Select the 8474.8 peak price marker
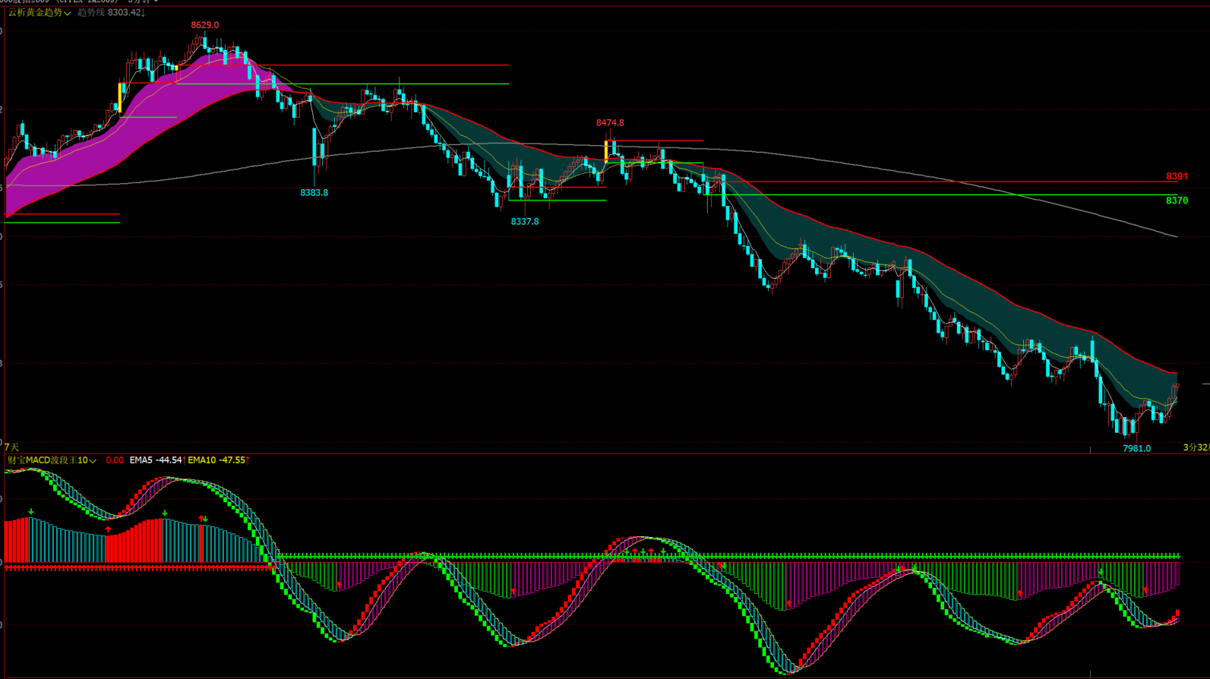Viewport: 1210px width, 679px height. click(610, 123)
